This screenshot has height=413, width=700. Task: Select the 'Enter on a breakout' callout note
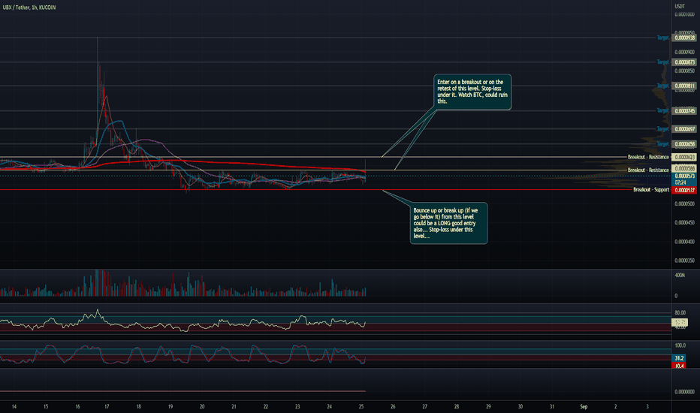472,92
